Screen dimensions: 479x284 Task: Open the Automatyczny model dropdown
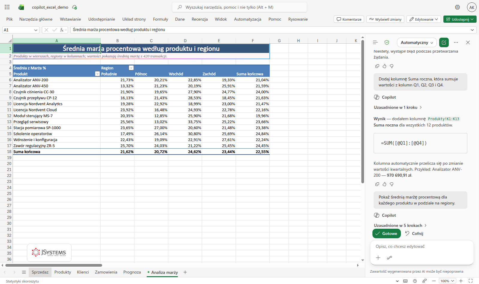(417, 42)
